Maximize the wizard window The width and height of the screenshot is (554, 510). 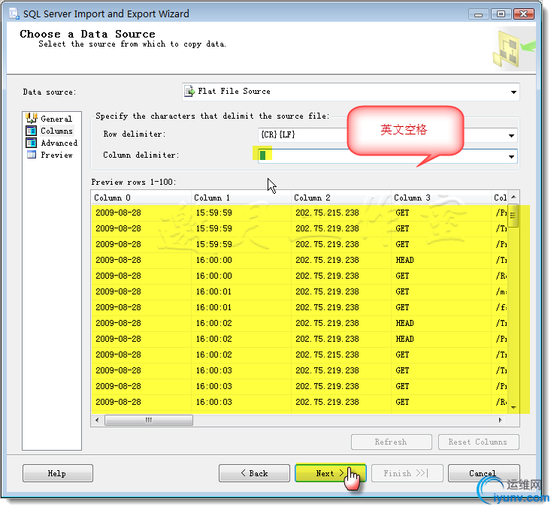click(x=501, y=14)
